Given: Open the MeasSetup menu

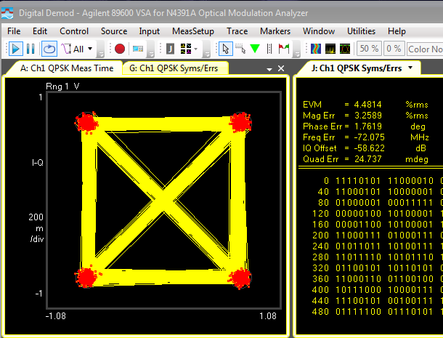Looking at the screenshot, I should point(193,31).
